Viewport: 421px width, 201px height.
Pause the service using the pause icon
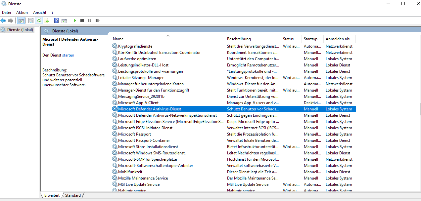[90, 20]
